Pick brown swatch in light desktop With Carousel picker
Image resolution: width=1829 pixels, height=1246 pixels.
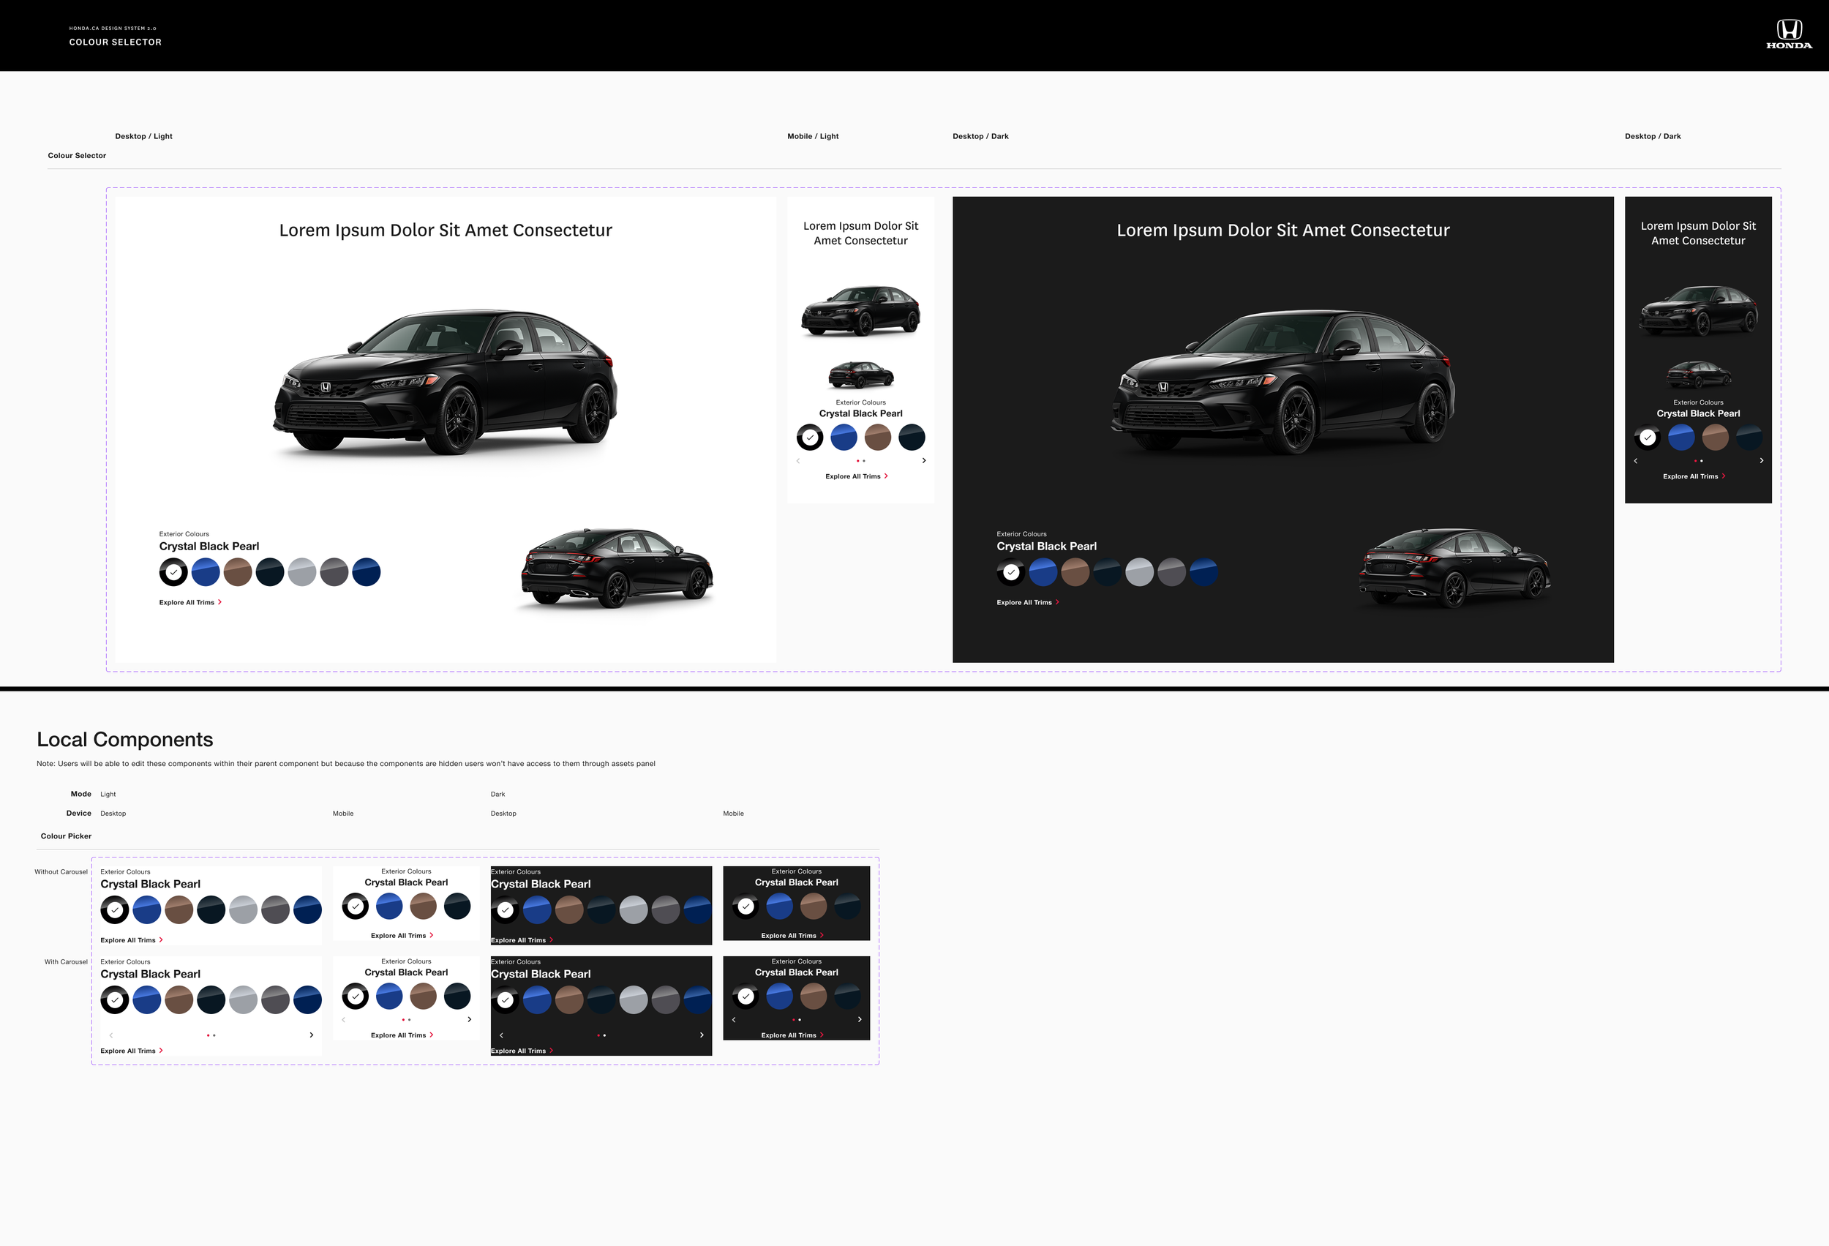tap(179, 999)
